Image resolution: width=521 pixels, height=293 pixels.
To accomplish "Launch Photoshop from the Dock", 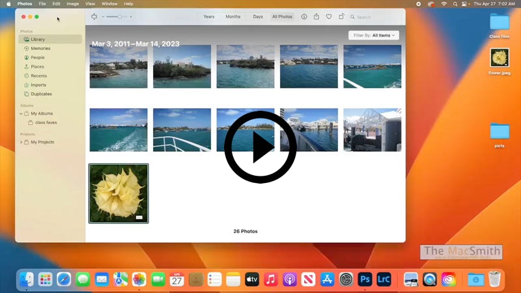I will coord(365,279).
